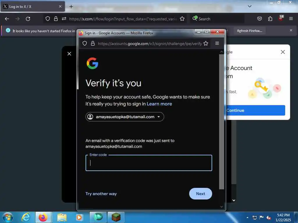298x223 pixels.
Task: Bookmark the X login page with star
Action: (182, 19)
